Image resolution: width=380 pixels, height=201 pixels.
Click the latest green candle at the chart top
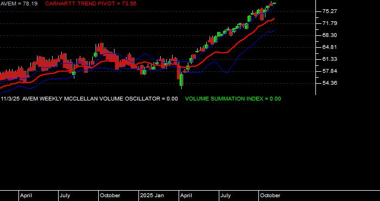tap(274, 3)
